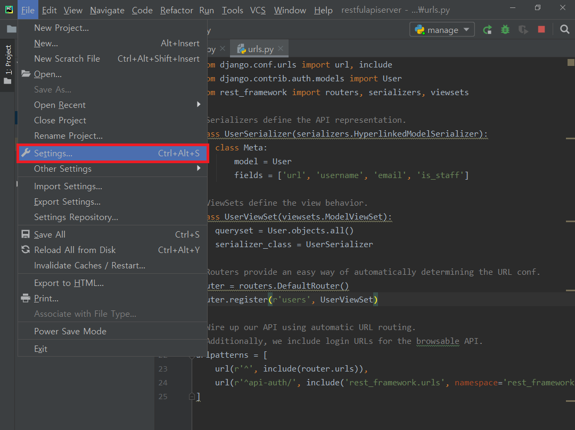Click 'UserViewSet' in the router.register line
Image resolution: width=575 pixels, height=430 pixels.
tap(347, 299)
